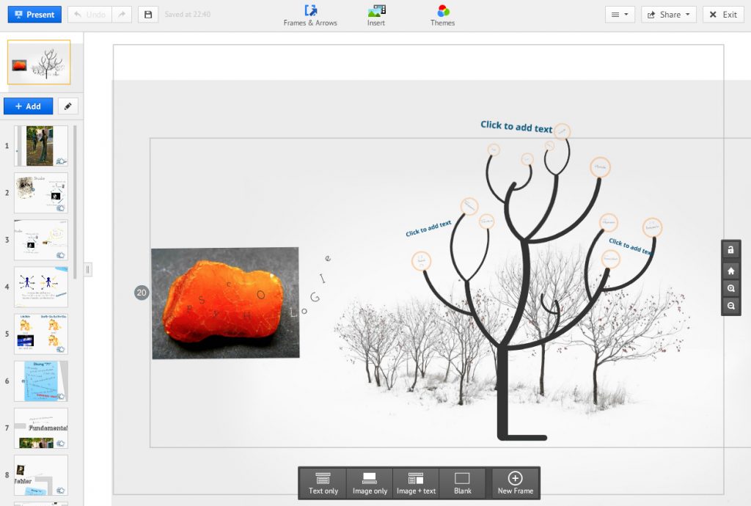This screenshot has height=506, width=751.
Task: Click the home overview icon
Action: [x=731, y=271]
